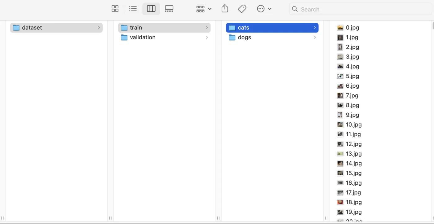Click the cats row chevron

(x=315, y=28)
